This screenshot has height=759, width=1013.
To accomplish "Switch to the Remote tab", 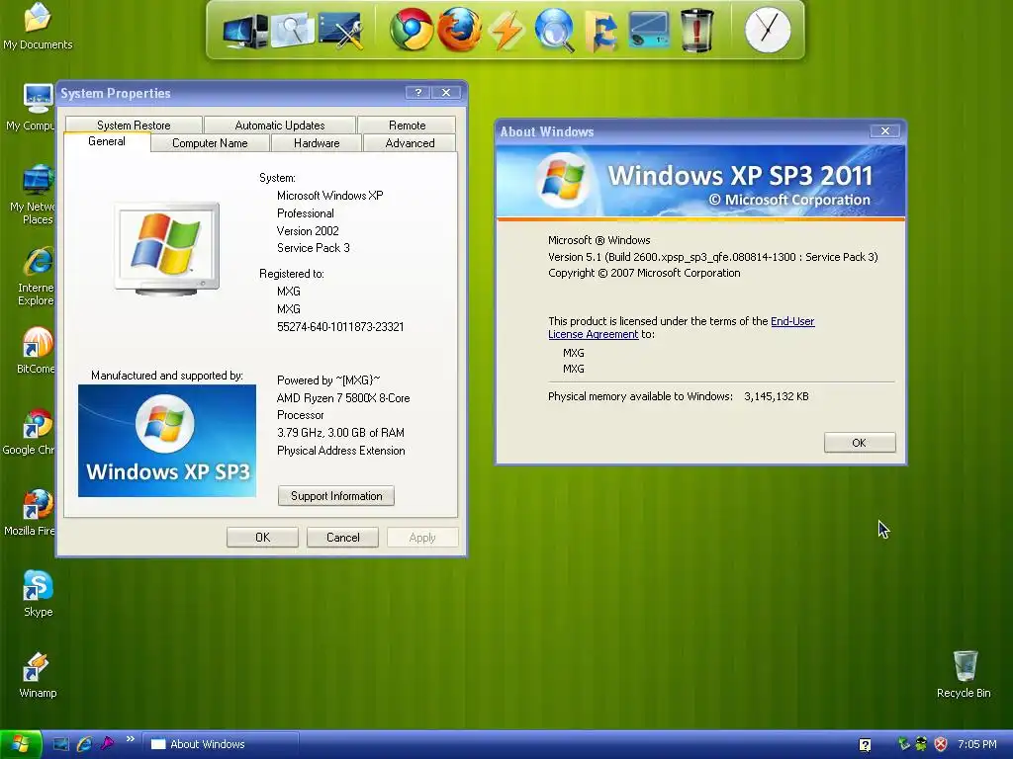I will tap(407, 126).
